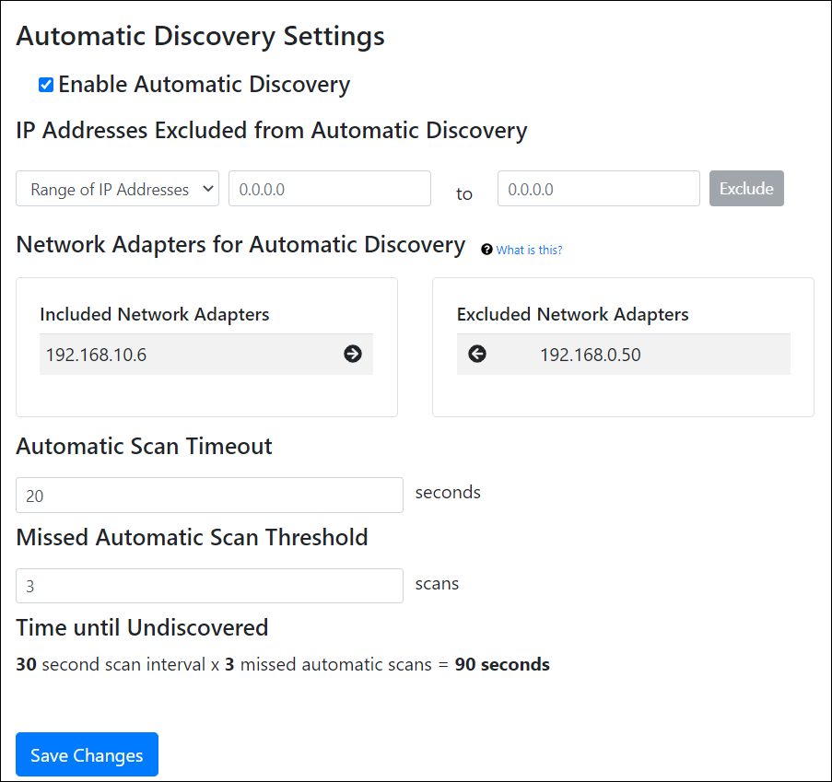The image size is (832, 782).
Task: Focus the starting IP address field
Action: (x=329, y=189)
